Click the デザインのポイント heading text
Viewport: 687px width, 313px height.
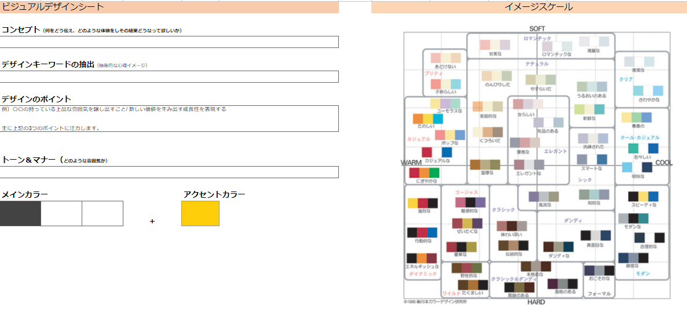tap(36, 99)
